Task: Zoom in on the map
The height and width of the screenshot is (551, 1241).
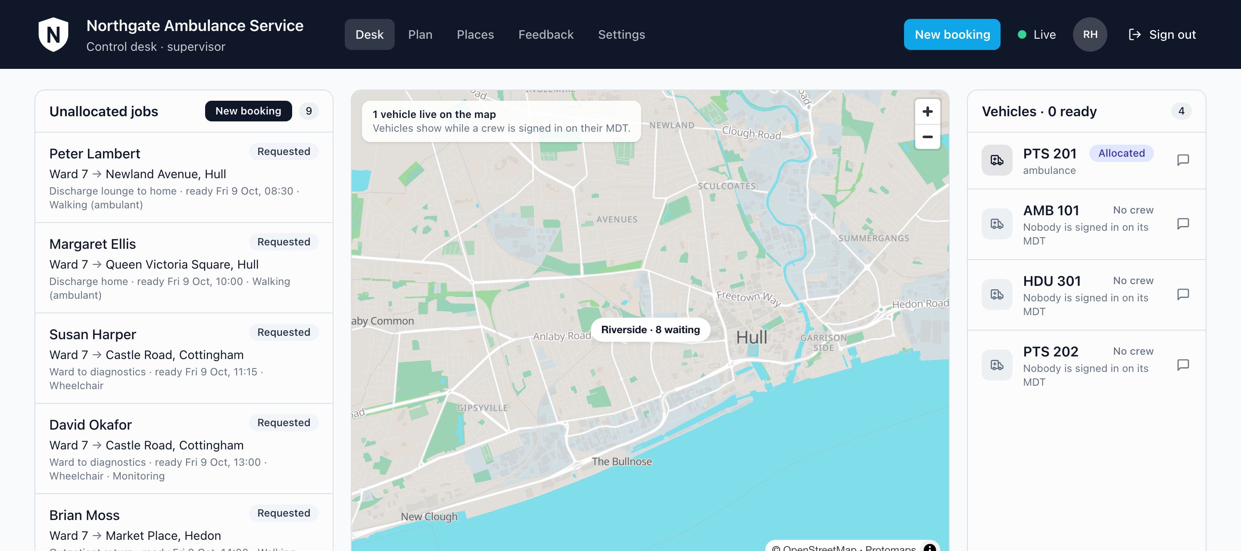Action: click(x=927, y=111)
